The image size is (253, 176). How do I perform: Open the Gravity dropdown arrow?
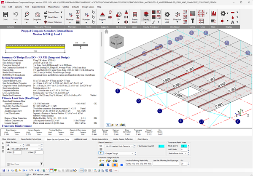coord(146,23)
